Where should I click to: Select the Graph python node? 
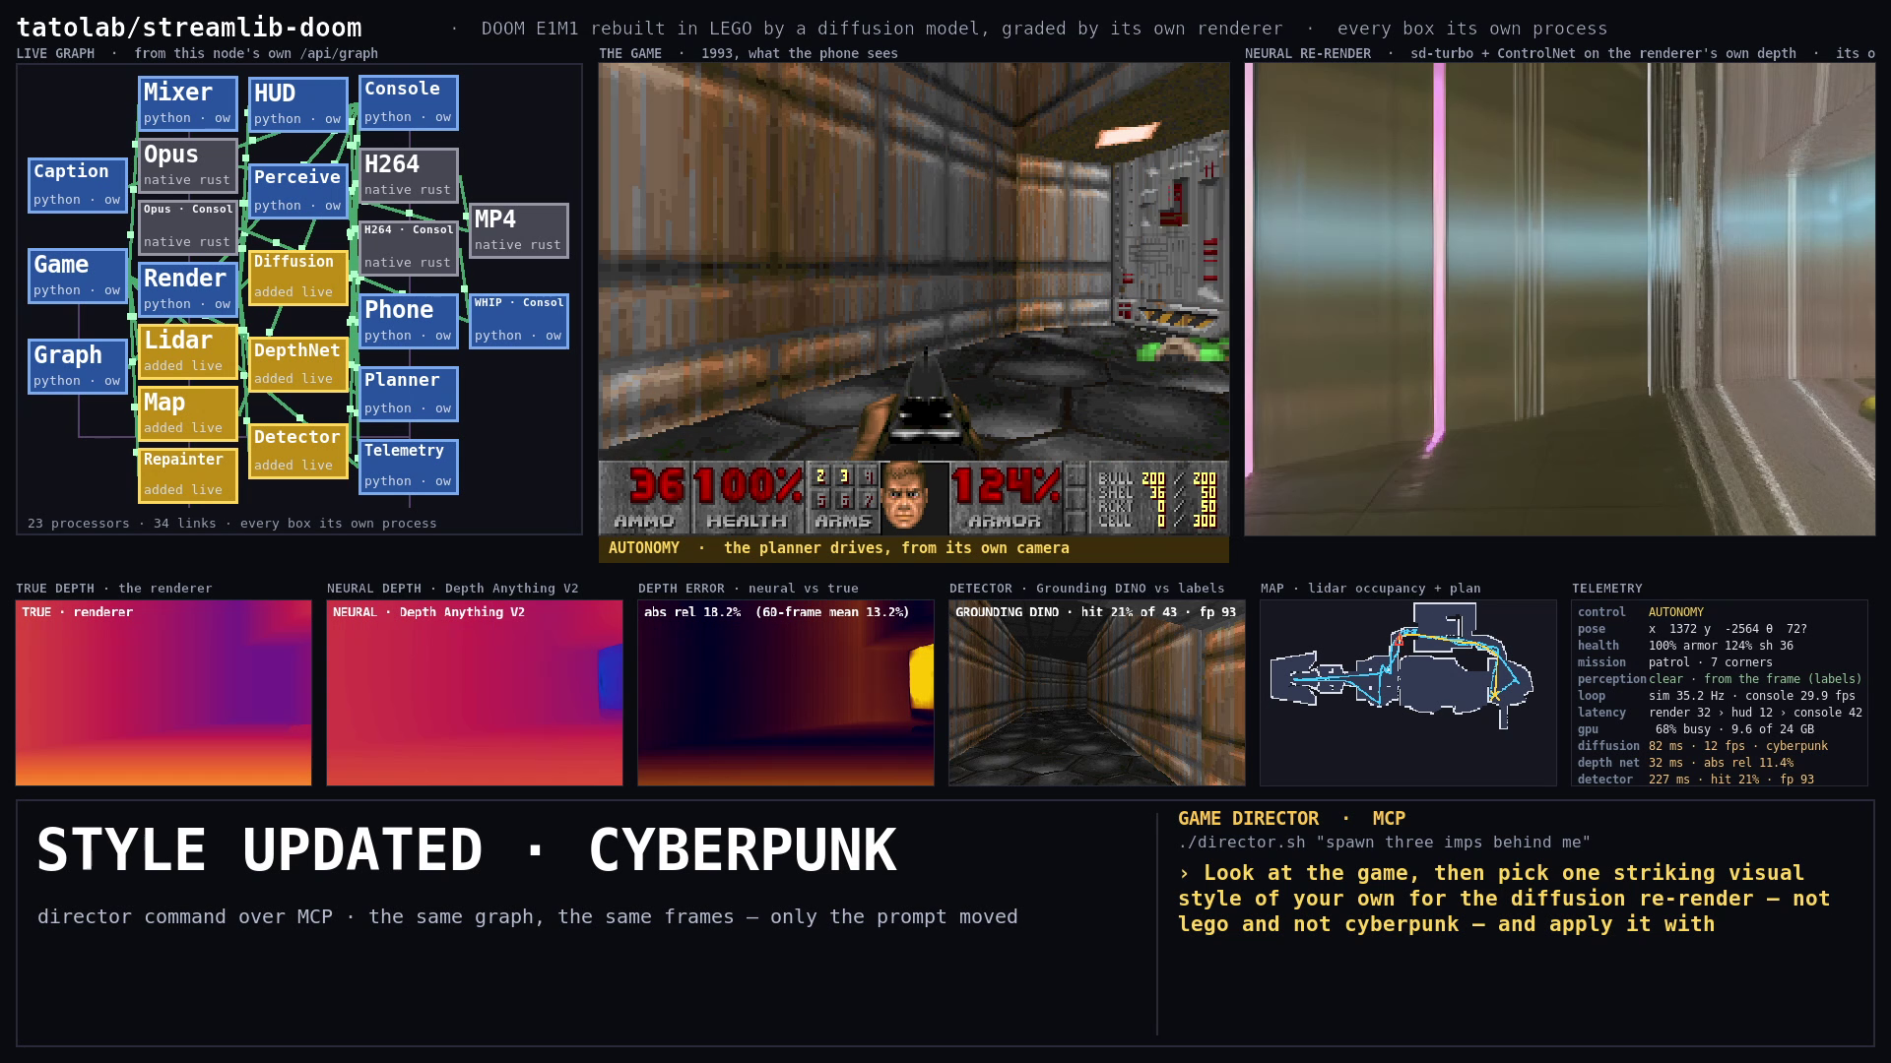[78, 366]
